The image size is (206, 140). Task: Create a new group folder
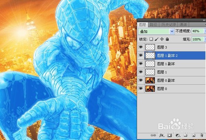(x=185, y=135)
